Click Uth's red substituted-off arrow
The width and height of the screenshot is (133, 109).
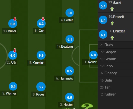point(15,50)
